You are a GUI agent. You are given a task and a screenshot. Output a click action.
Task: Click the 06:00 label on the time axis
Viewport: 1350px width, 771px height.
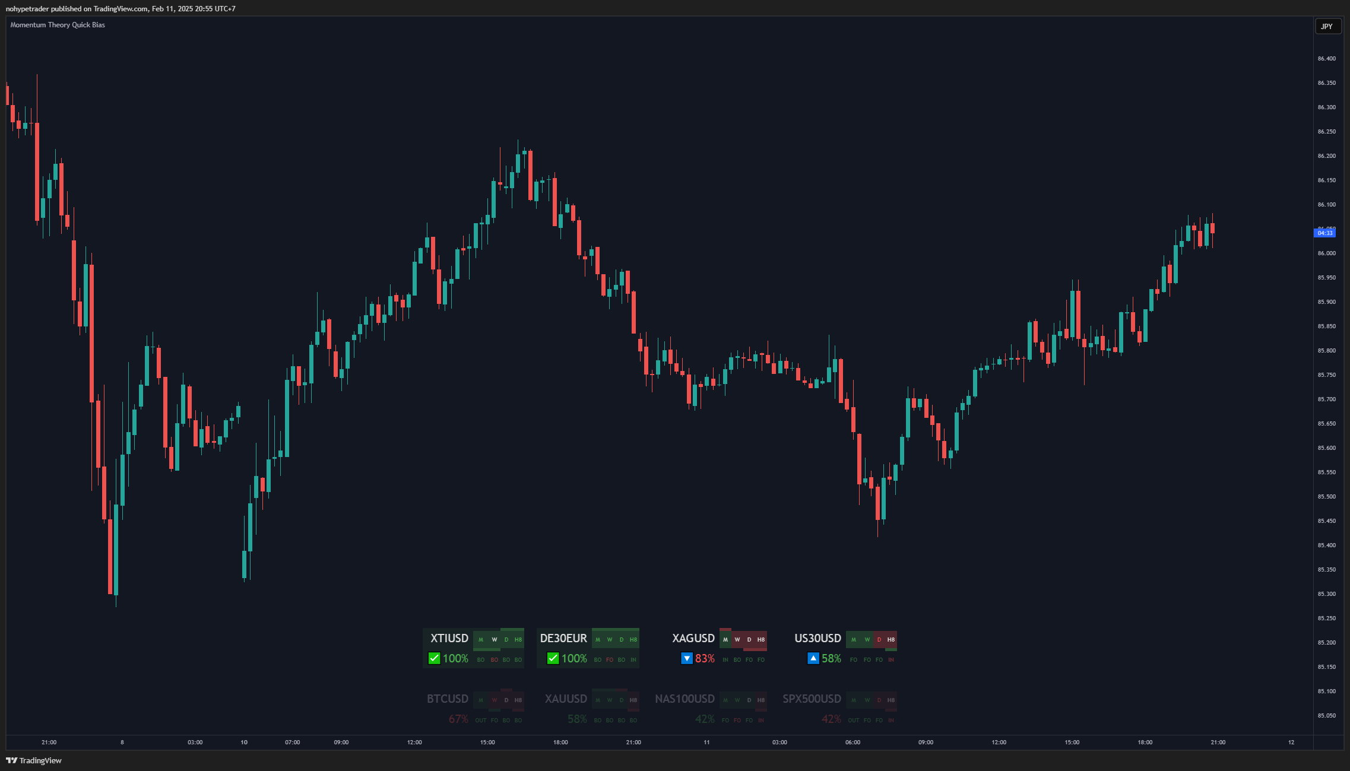point(853,742)
